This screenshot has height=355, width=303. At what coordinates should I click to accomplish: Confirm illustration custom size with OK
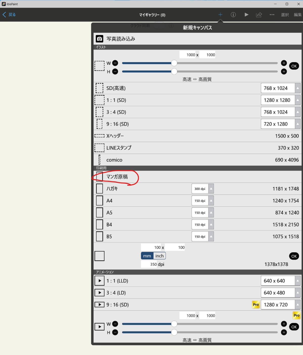point(294,66)
